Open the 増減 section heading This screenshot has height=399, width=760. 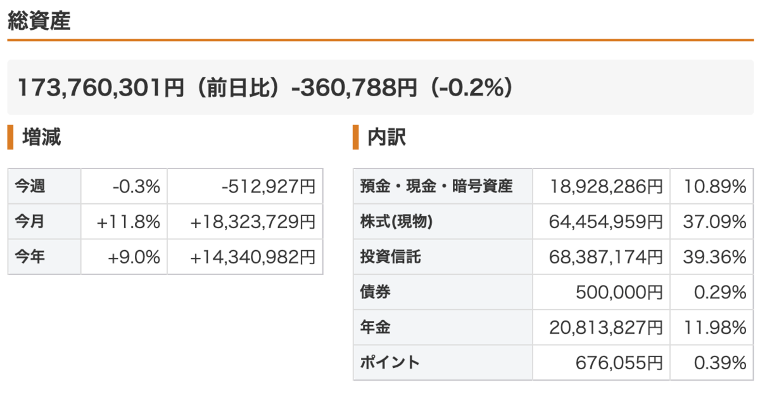click(42, 137)
